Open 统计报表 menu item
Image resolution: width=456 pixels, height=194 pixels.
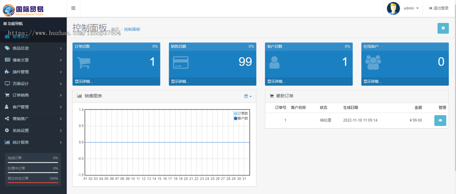pyautogui.click(x=33, y=142)
